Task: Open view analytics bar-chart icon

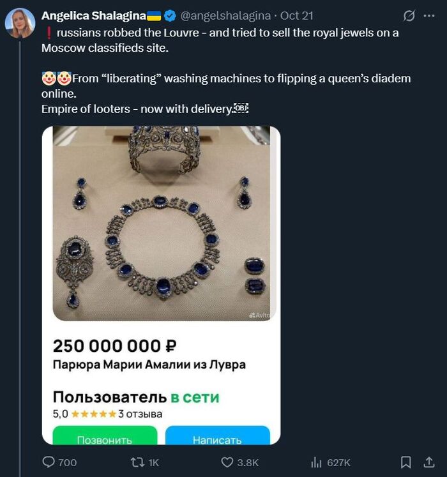Action: (x=315, y=462)
